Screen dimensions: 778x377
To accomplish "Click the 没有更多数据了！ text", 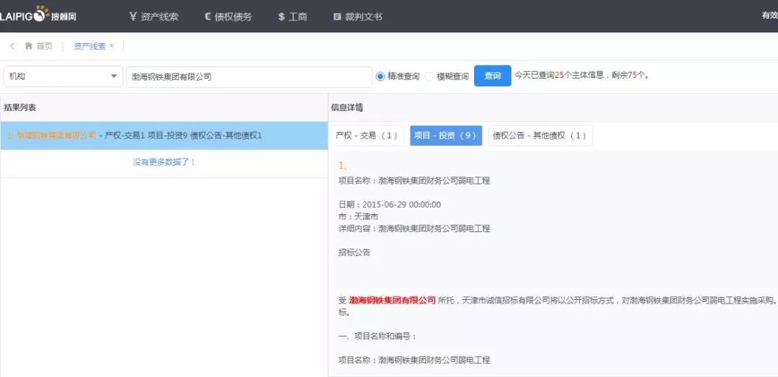I will coord(164,162).
